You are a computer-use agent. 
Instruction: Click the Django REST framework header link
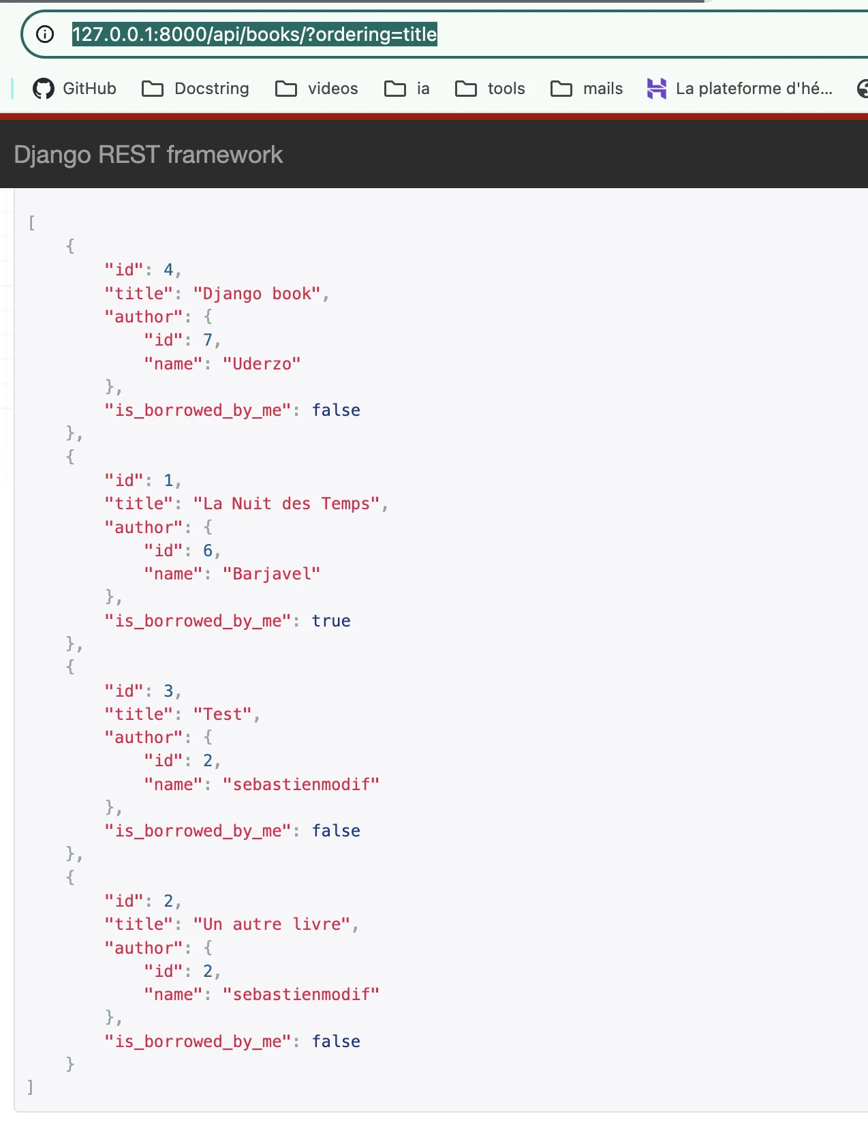[x=148, y=155]
